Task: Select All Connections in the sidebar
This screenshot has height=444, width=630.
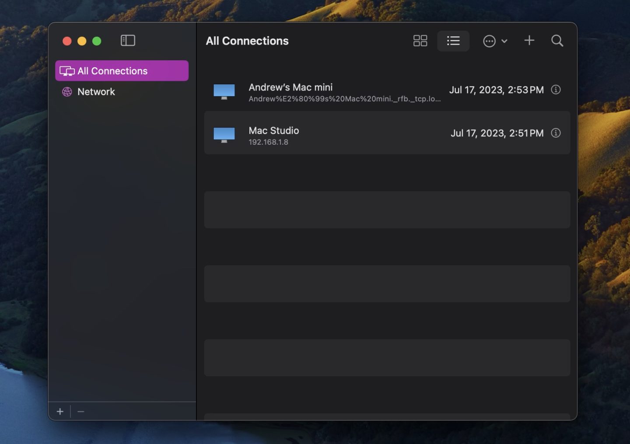Action: [122, 71]
